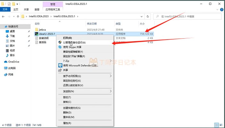Choose 使用 Skype 共享 from the context menu
225x128 pixels.
(x=85, y=47)
